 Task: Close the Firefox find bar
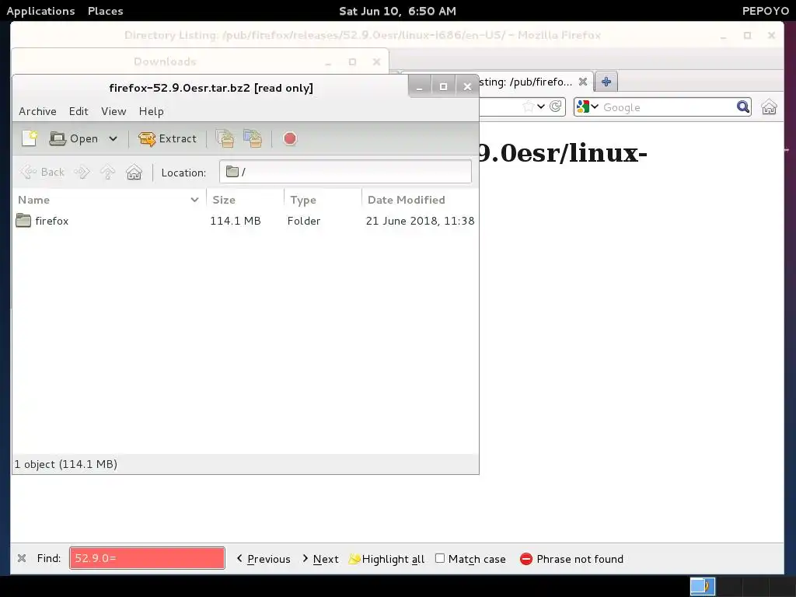[x=22, y=558]
